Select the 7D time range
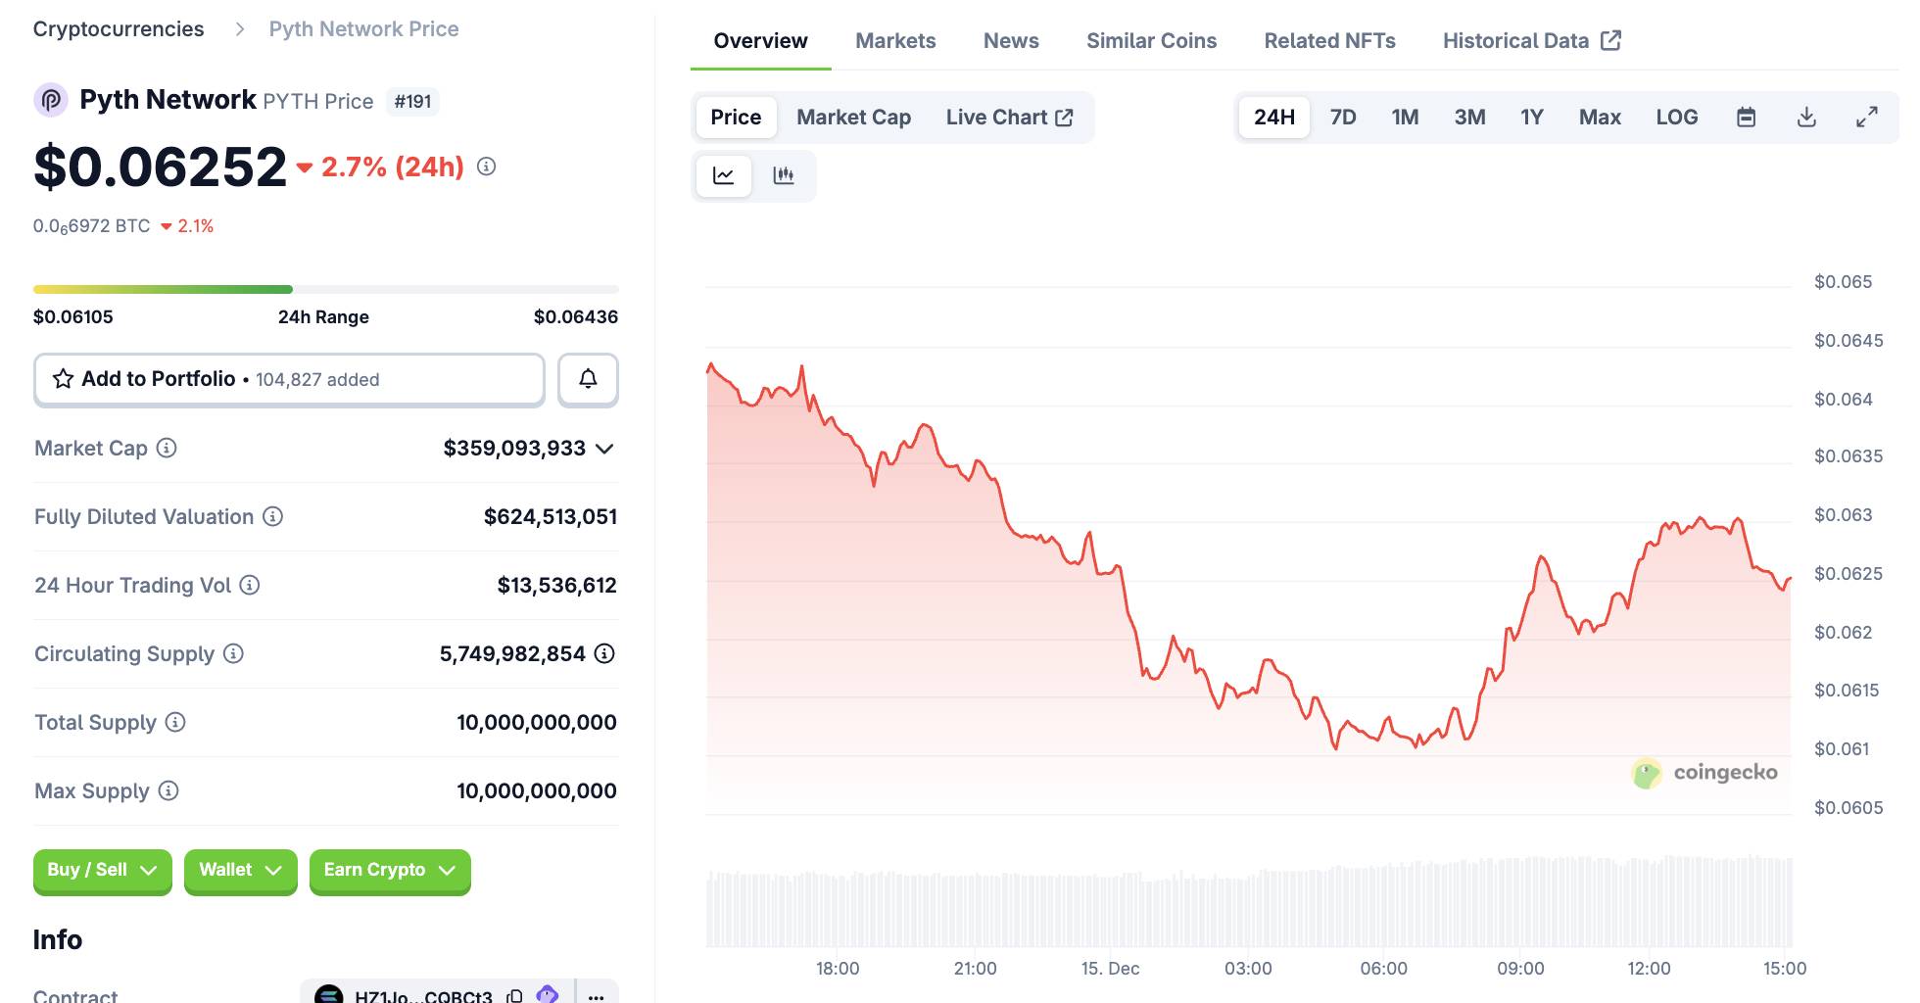 tap(1342, 118)
